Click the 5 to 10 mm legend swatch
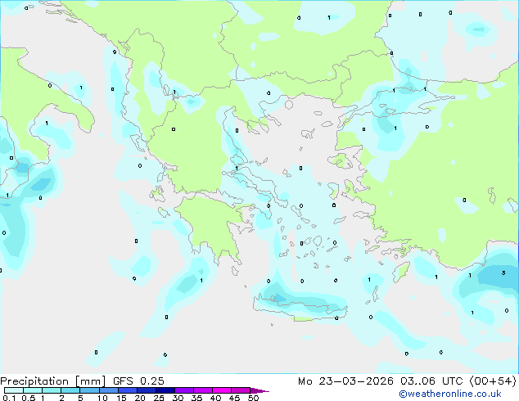519x401 pixels. click(x=89, y=390)
